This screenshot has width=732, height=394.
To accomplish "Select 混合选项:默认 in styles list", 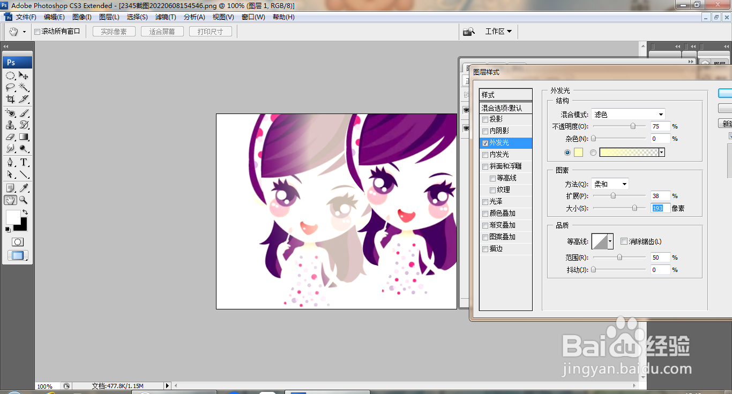I will pos(505,108).
